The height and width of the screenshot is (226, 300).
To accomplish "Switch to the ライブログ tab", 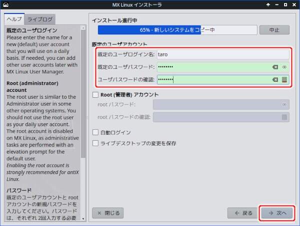I will pyautogui.click(x=41, y=19).
